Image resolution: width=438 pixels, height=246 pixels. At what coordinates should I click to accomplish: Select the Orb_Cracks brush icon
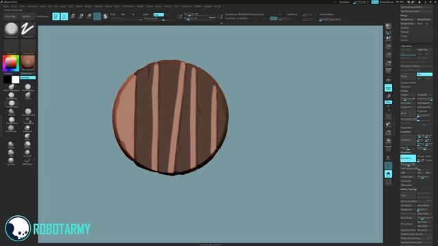pos(12,128)
